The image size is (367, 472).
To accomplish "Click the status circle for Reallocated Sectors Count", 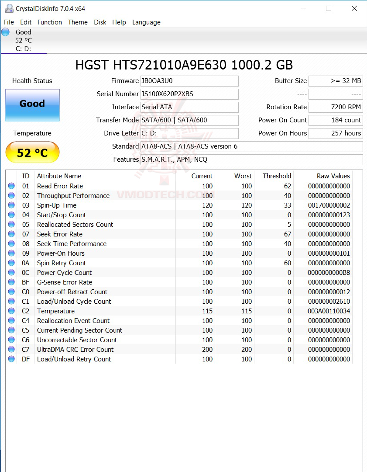I will 11,224.
